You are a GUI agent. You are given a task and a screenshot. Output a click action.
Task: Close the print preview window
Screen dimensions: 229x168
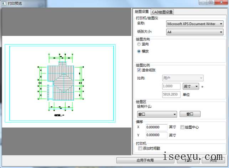[x=221, y=2]
